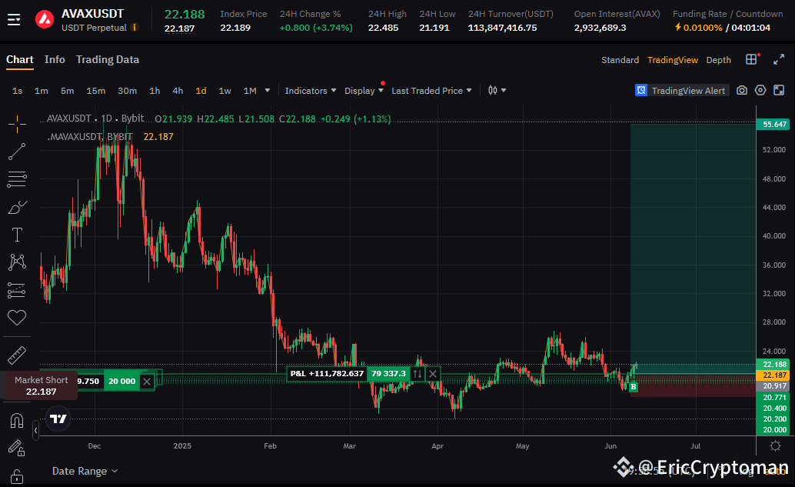Click the B buy marker on chart

click(634, 387)
